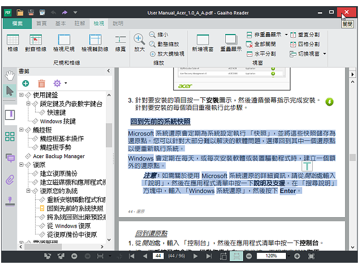Collapse 復原 tree node
The image size is (364, 270).
(x=21, y=165)
